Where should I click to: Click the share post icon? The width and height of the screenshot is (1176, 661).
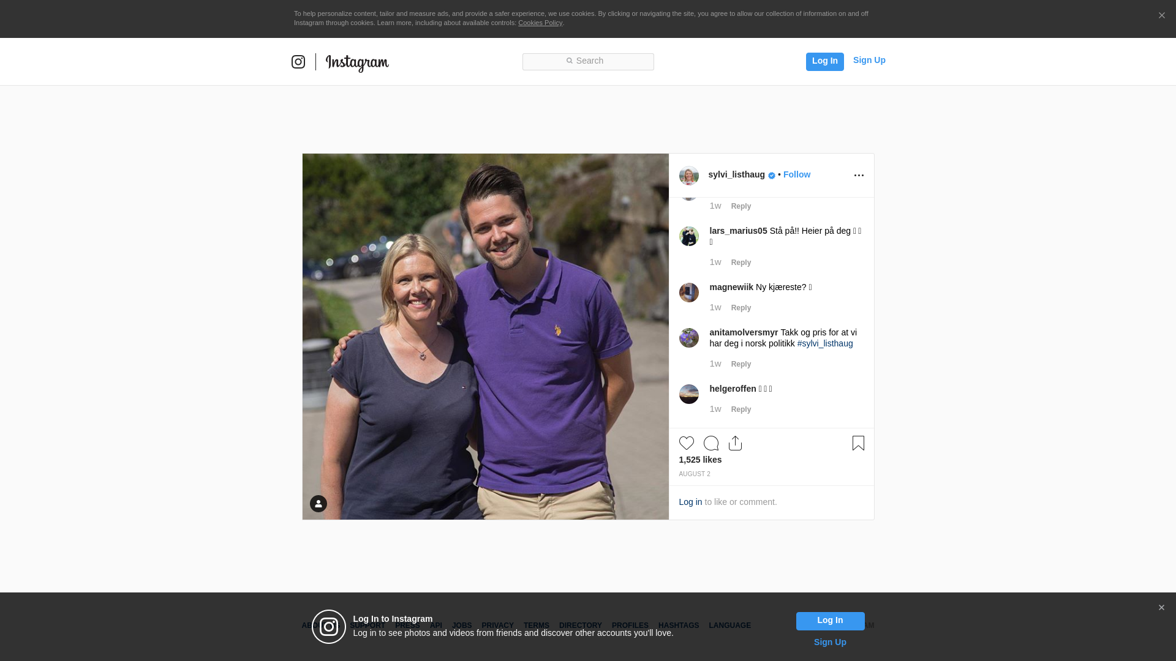[735, 443]
